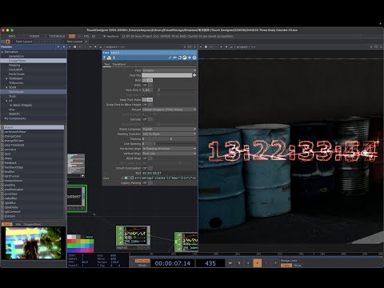
Task: Open operator help question mark icon
Action: click(x=105, y=58)
